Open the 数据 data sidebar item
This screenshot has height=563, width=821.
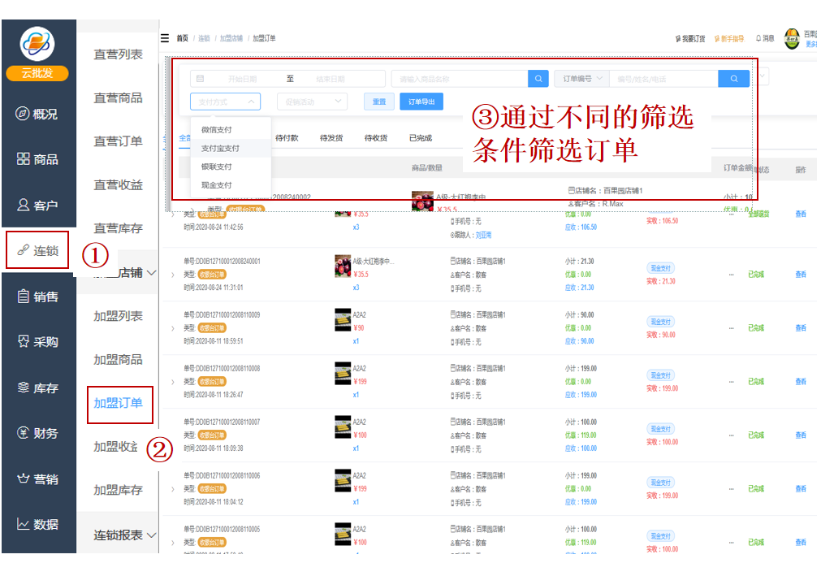click(x=37, y=524)
